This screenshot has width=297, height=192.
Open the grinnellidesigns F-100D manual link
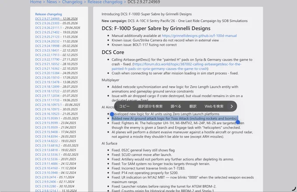199,36
